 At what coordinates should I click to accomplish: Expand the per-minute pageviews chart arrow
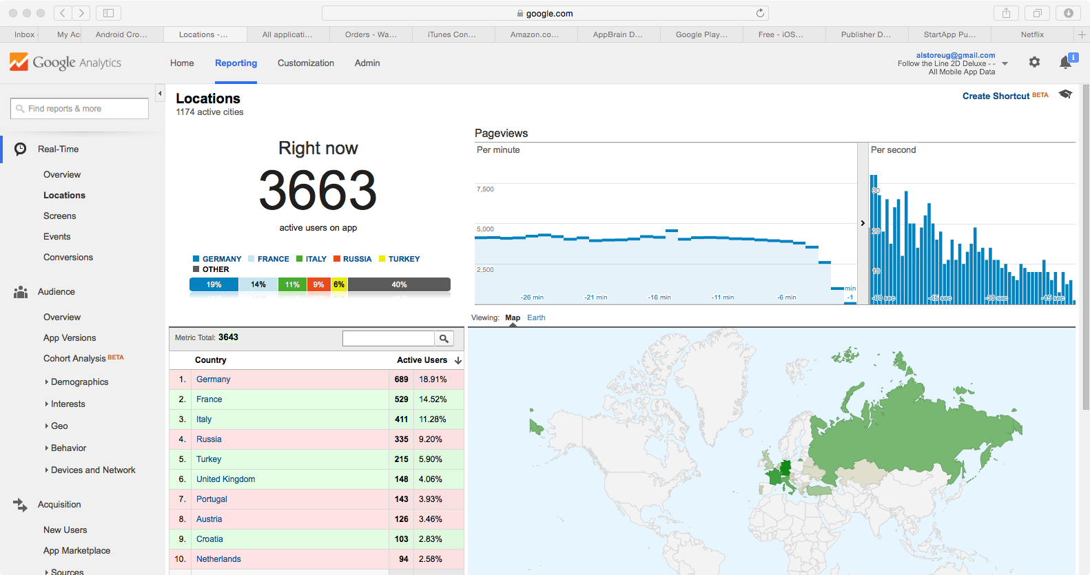[x=863, y=223]
